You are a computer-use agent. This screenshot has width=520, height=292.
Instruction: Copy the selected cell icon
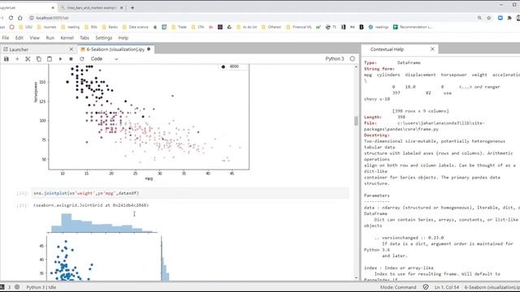39,59
